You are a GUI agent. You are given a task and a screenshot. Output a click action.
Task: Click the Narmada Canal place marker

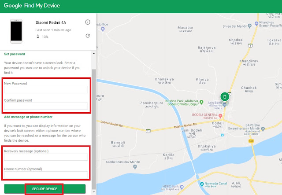pos(202,184)
